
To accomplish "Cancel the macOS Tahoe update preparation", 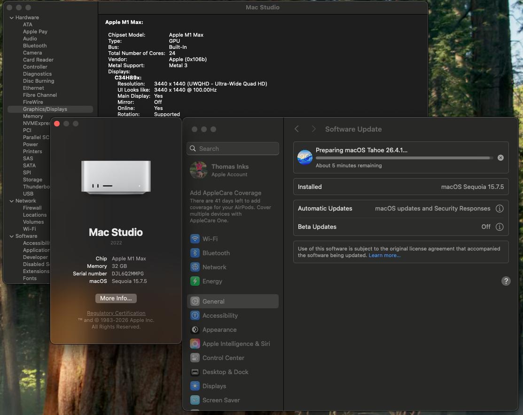I will [x=500, y=158].
